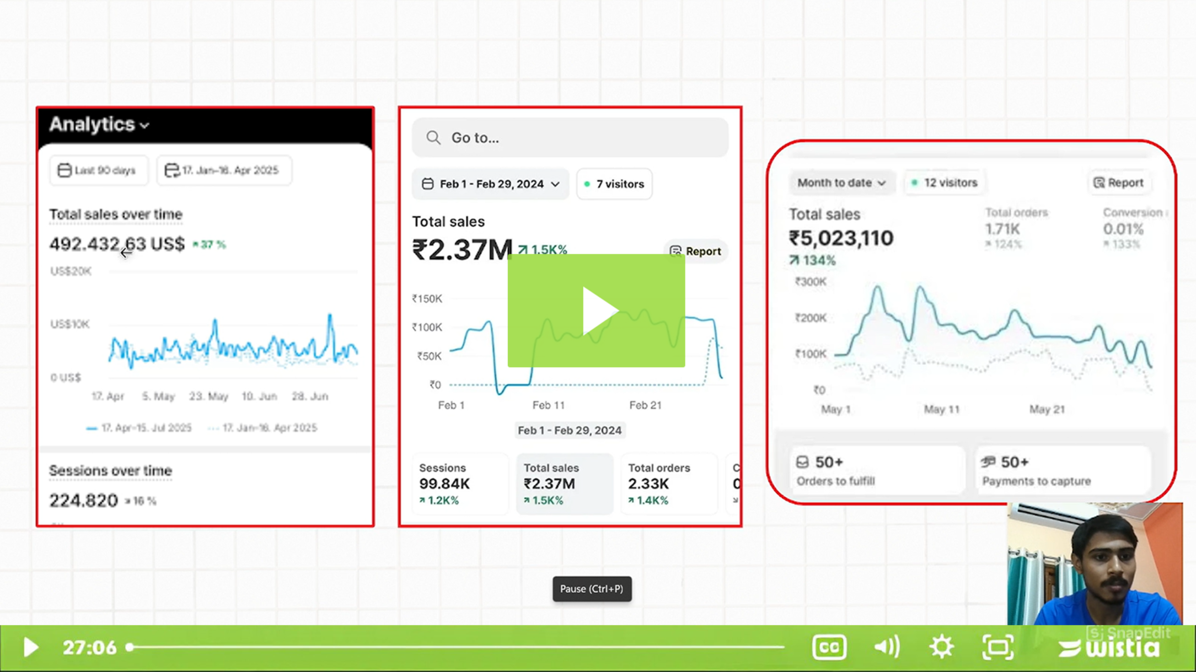Click the Go to... search field
The width and height of the screenshot is (1196, 672).
coord(570,138)
